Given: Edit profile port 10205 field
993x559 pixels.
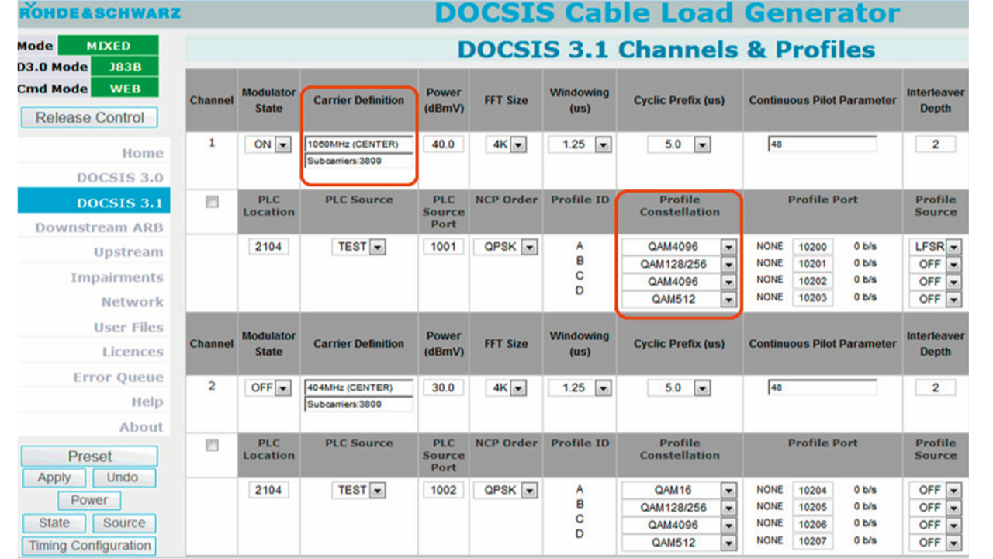Looking at the screenshot, I should [813, 508].
